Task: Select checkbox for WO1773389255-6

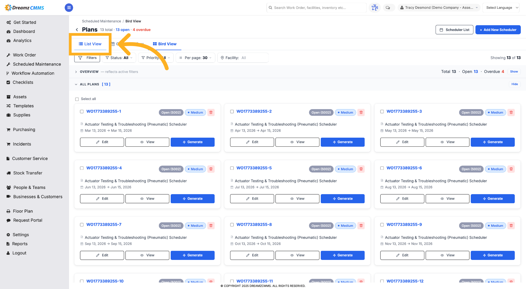Action: point(382,168)
